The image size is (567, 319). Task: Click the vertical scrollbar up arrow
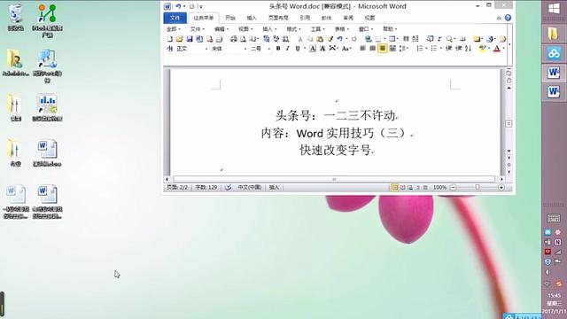click(x=509, y=88)
